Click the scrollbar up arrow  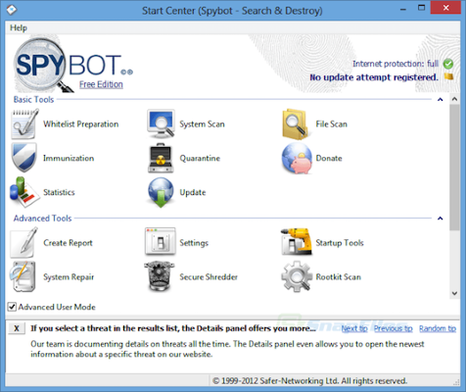click(x=454, y=99)
